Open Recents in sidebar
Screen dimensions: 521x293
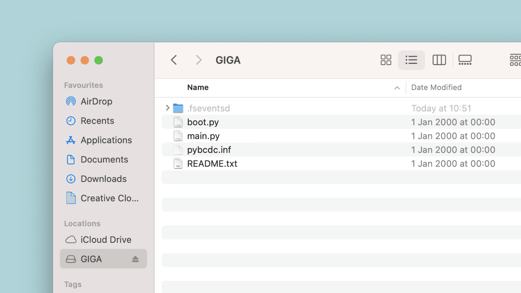[x=97, y=121]
